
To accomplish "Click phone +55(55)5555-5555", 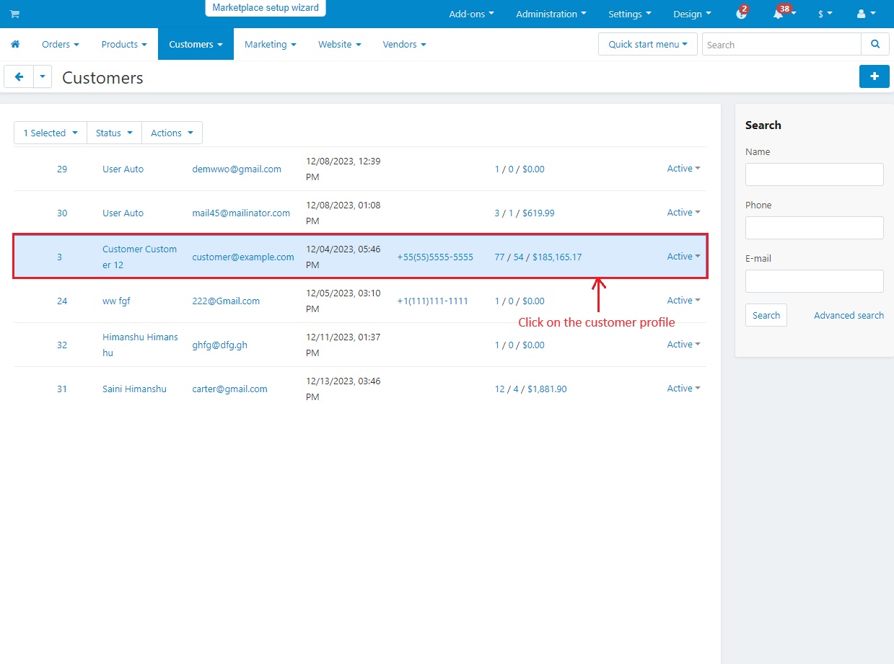I will [x=435, y=257].
